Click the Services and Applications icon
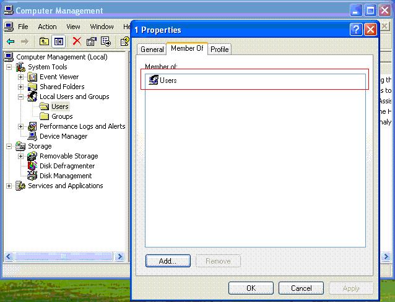 20,186
